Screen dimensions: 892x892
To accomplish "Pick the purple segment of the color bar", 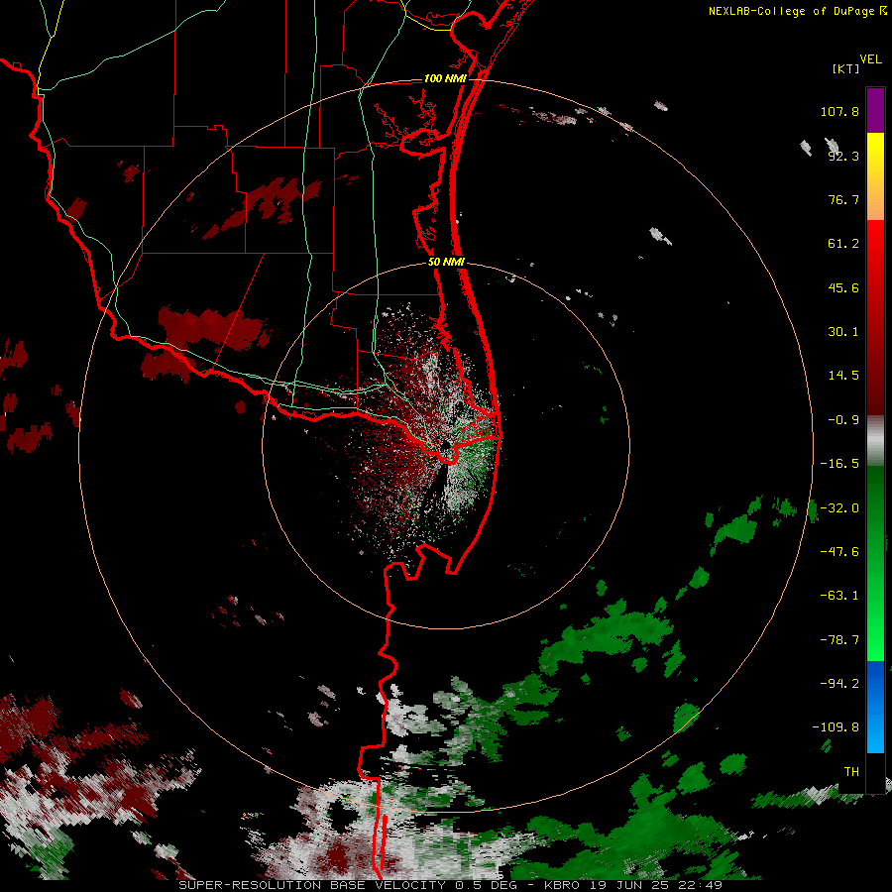I will point(875,110).
